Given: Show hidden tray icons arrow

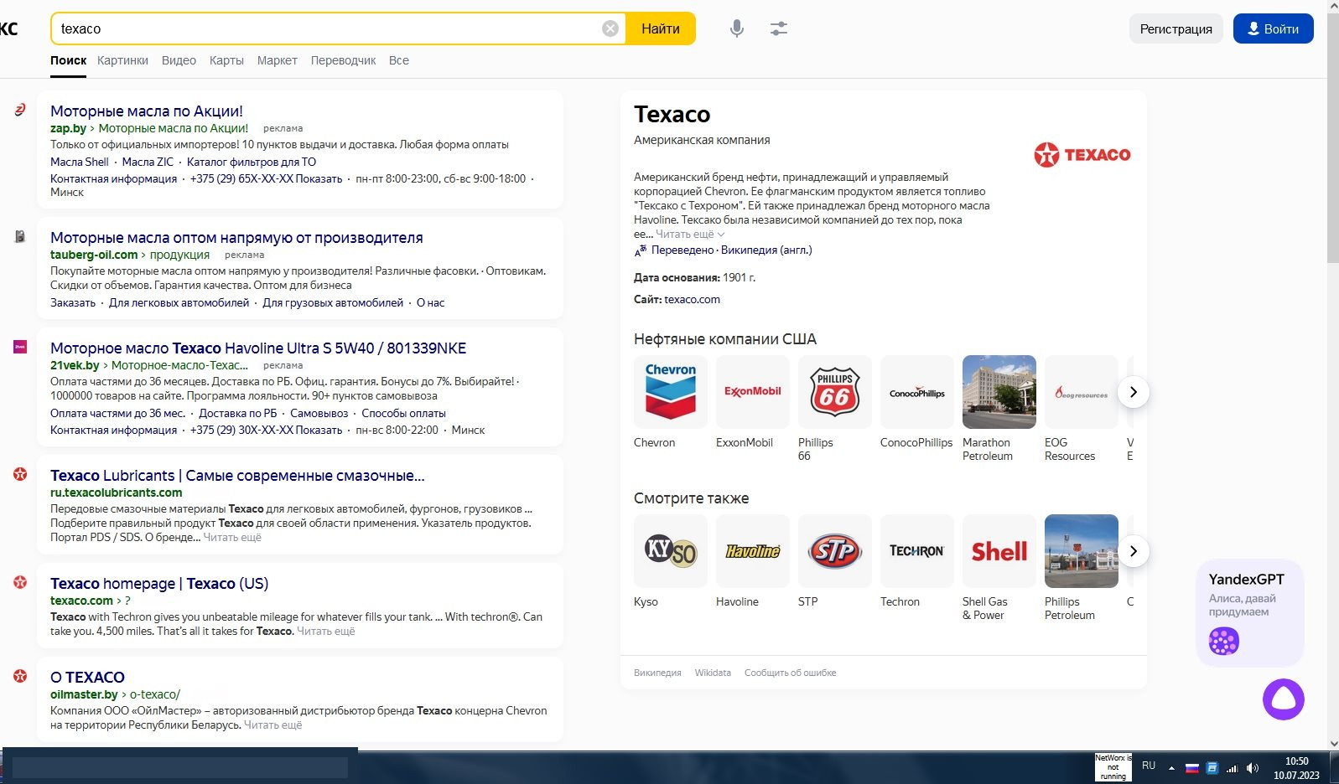Looking at the screenshot, I should (1171, 768).
